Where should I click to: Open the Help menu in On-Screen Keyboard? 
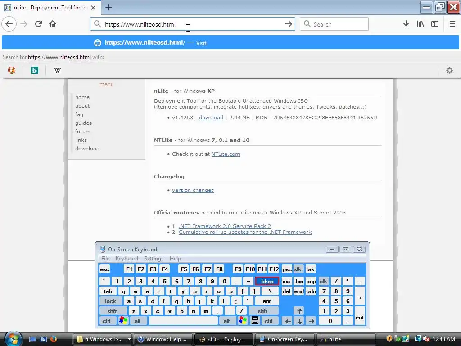pyautogui.click(x=175, y=258)
